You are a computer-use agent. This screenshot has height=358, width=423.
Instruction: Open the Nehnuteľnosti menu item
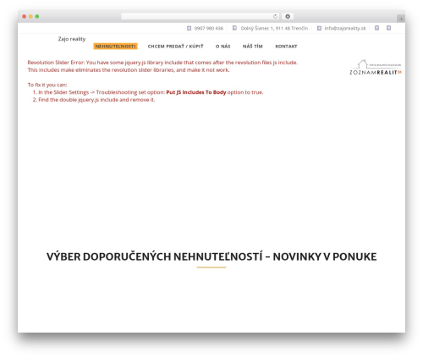coord(115,47)
